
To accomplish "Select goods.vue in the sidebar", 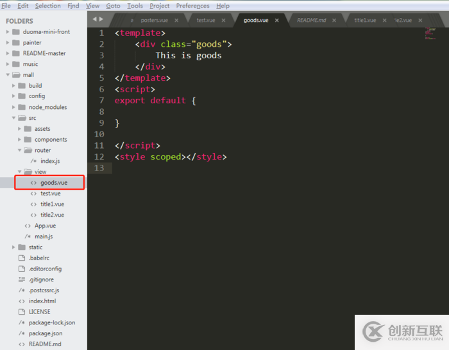I will pos(54,183).
